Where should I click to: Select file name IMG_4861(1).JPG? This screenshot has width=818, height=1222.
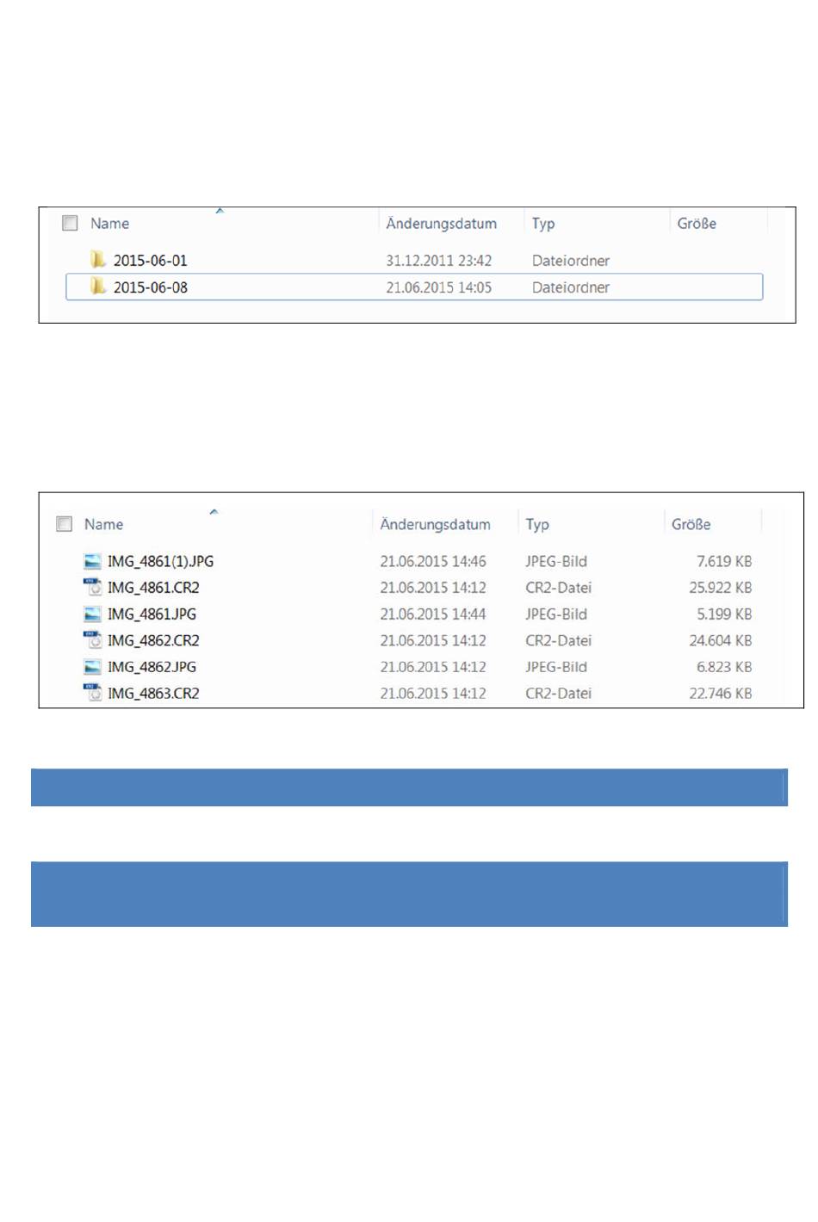coord(160,562)
